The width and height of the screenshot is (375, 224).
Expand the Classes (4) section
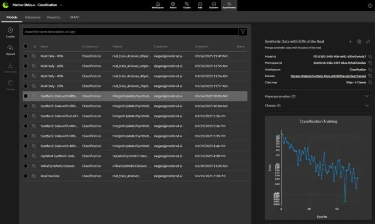click(367, 105)
